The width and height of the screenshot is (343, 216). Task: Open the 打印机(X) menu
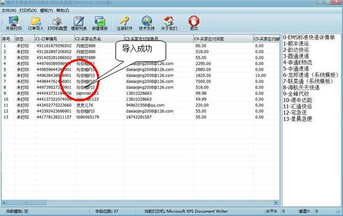coord(28,10)
